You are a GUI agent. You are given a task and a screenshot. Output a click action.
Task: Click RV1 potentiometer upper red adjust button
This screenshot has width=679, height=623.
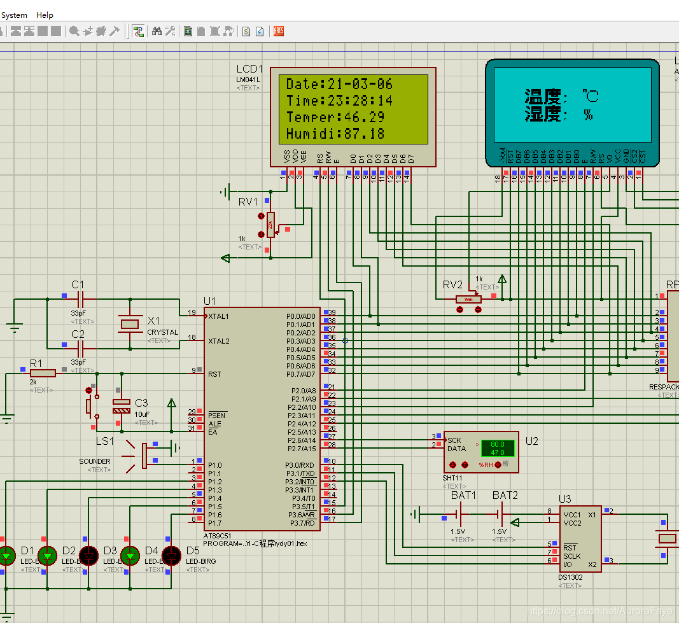click(x=261, y=216)
